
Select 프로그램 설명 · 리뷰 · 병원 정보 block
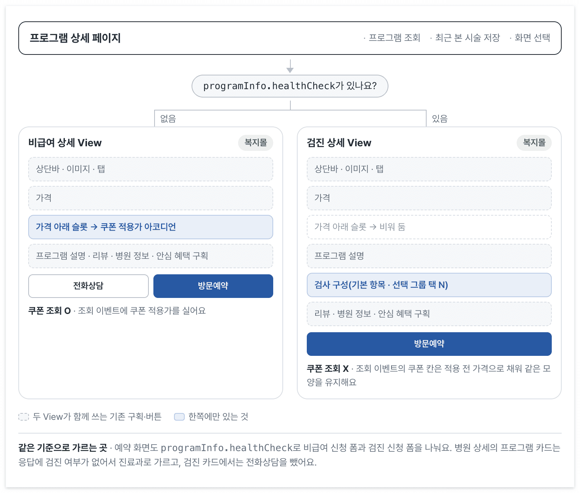(x=151, y=256)
